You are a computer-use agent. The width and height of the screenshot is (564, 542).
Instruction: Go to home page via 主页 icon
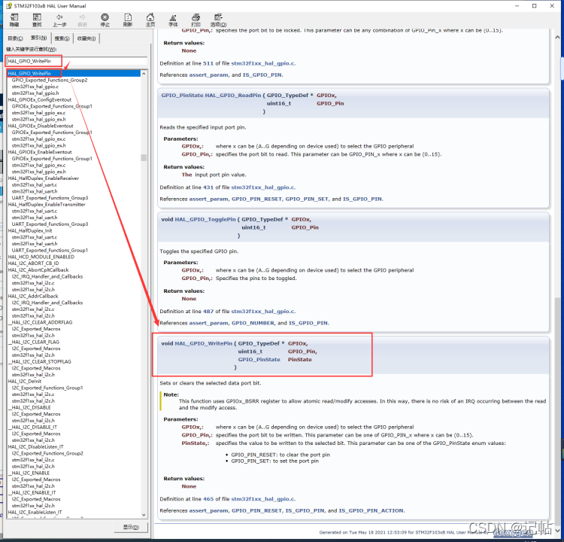tap(150, 20)
